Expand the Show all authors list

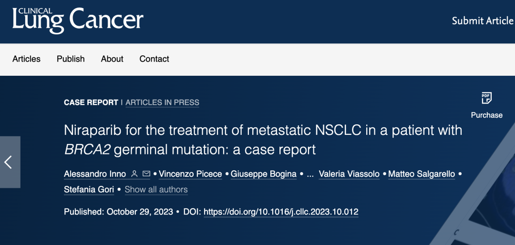(x=156, y=190)
